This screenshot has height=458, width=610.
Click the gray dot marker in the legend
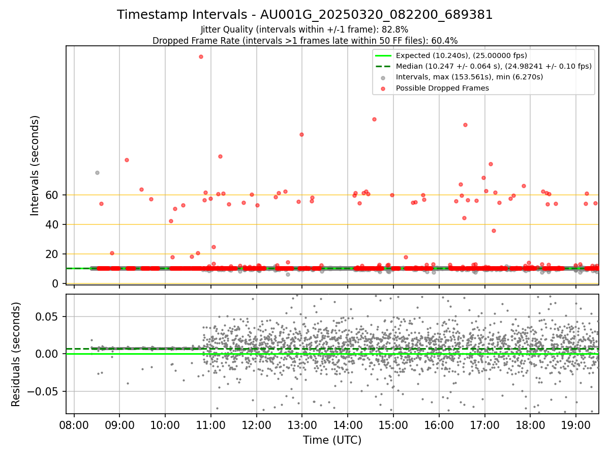[x=383, y=77]
